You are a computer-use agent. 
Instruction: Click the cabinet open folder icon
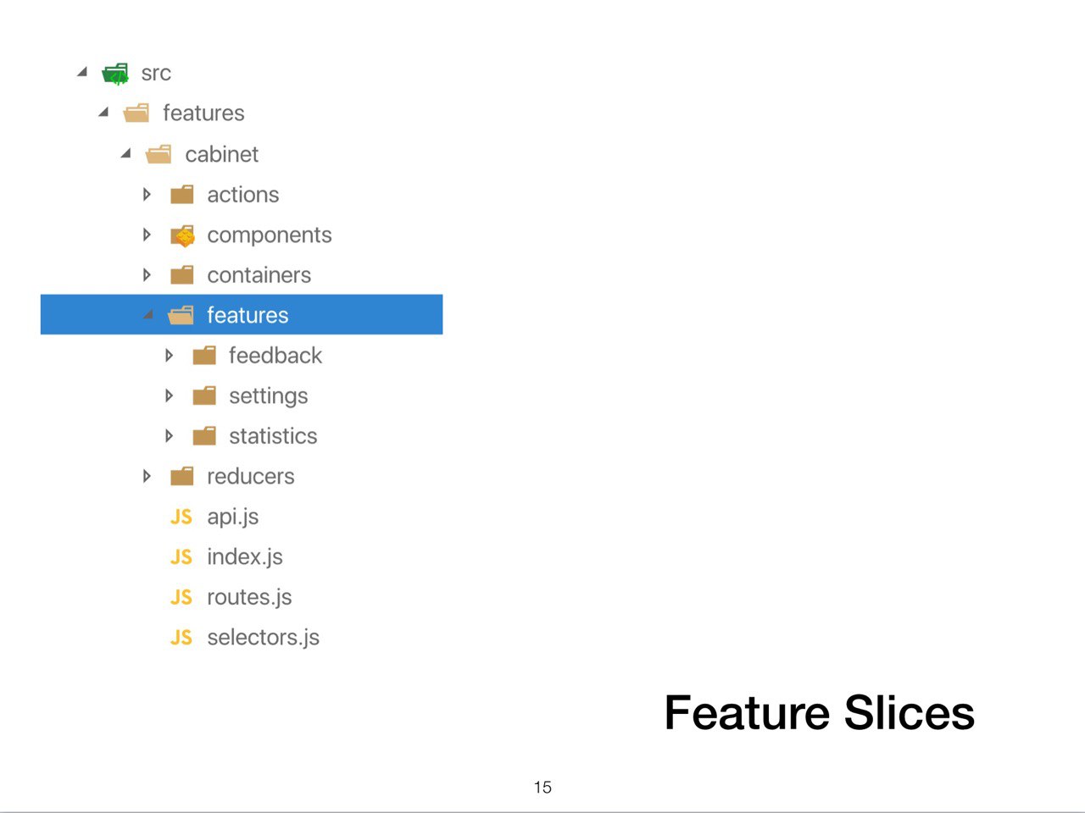point(159,154)
